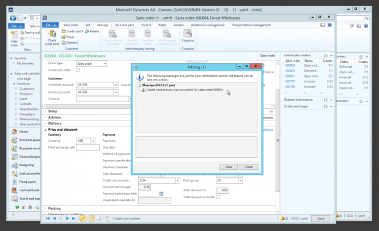Click the Back arrow in the main window
This screenshot has height=231, width=379.
click(x=13, y=18)
